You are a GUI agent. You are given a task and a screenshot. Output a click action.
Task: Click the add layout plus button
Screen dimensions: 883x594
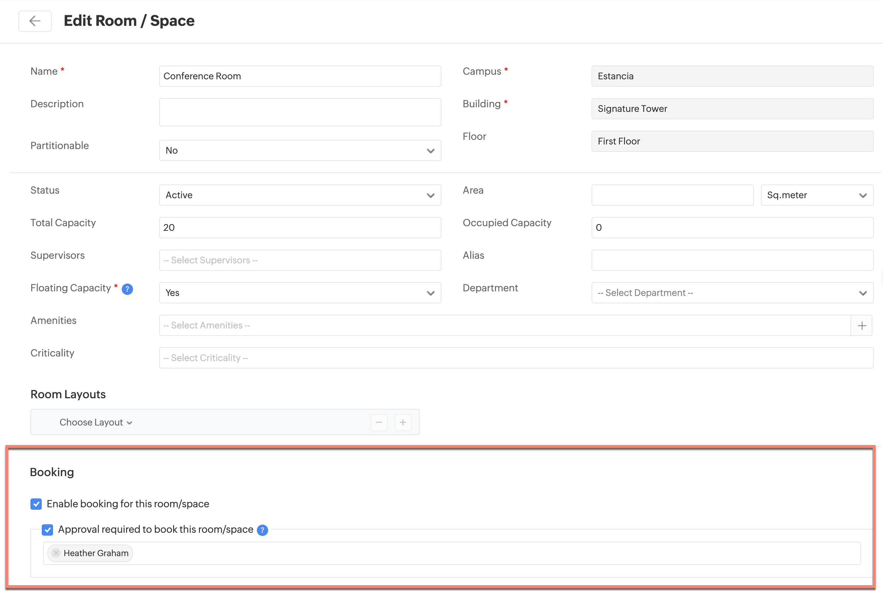[x=403, y=422]
